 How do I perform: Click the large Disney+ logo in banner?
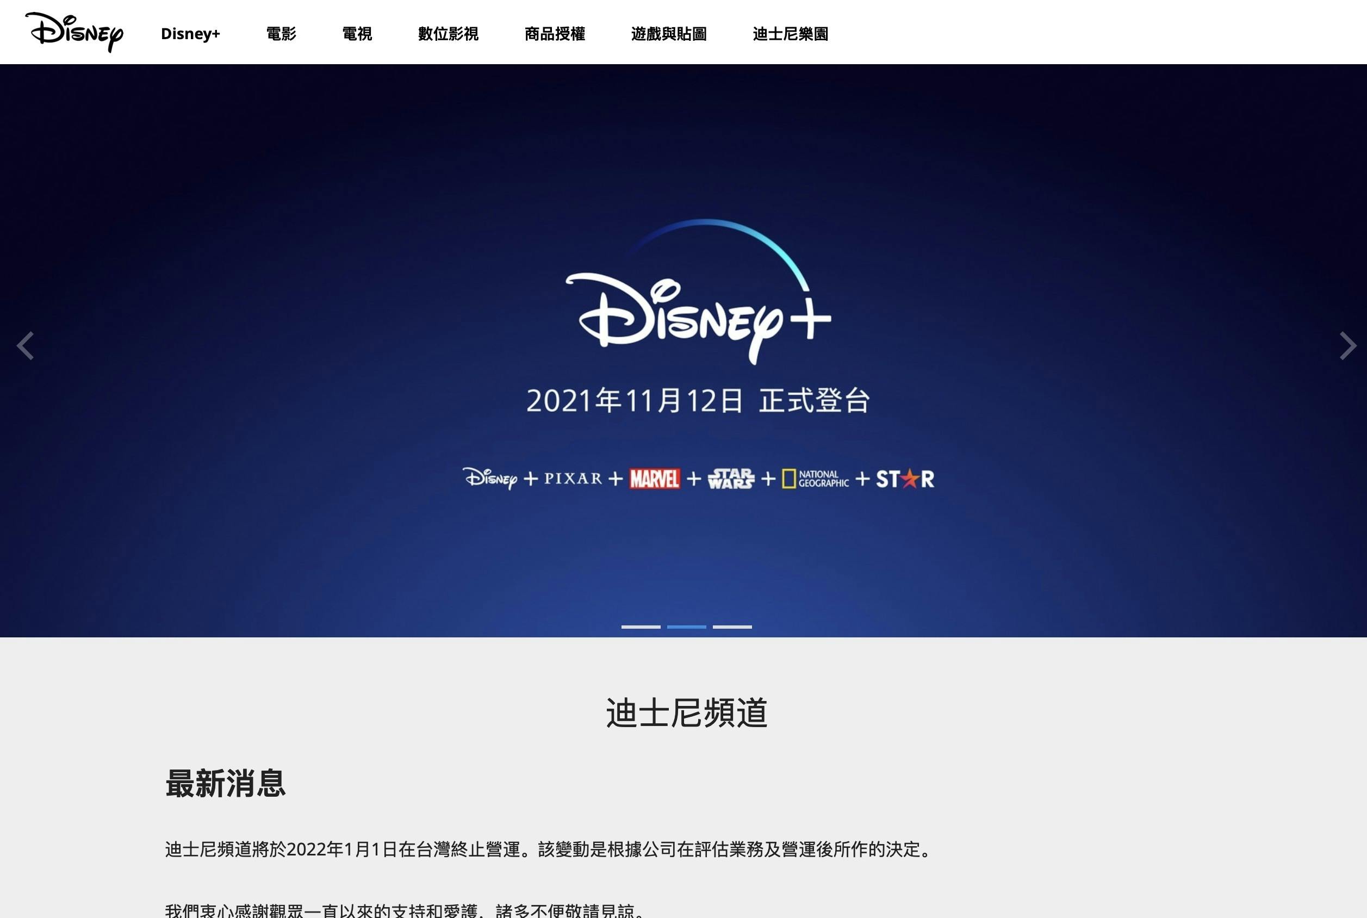tap(698, 292)
